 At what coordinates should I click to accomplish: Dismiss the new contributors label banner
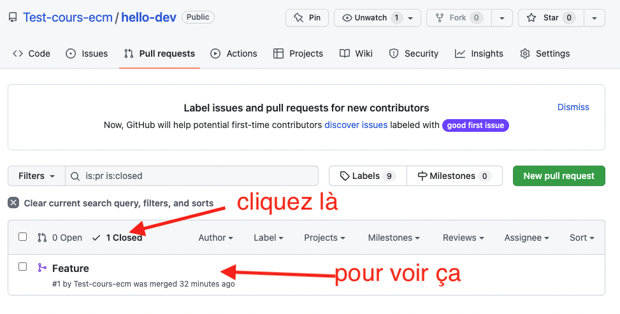[573, 107]
